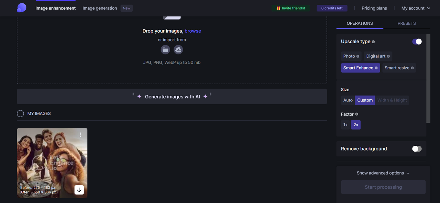This screenshot has height=203, width=440.
Task: Click the browse link to upload
Action: point(193,31)
